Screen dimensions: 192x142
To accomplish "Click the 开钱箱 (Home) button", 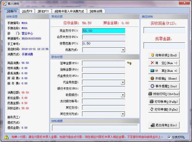I will click(164, 79).
